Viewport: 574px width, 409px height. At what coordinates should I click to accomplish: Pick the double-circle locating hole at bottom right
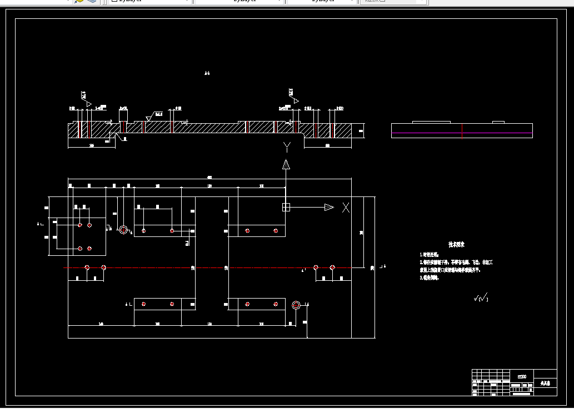pyautogui.click(x=296, y=305)
